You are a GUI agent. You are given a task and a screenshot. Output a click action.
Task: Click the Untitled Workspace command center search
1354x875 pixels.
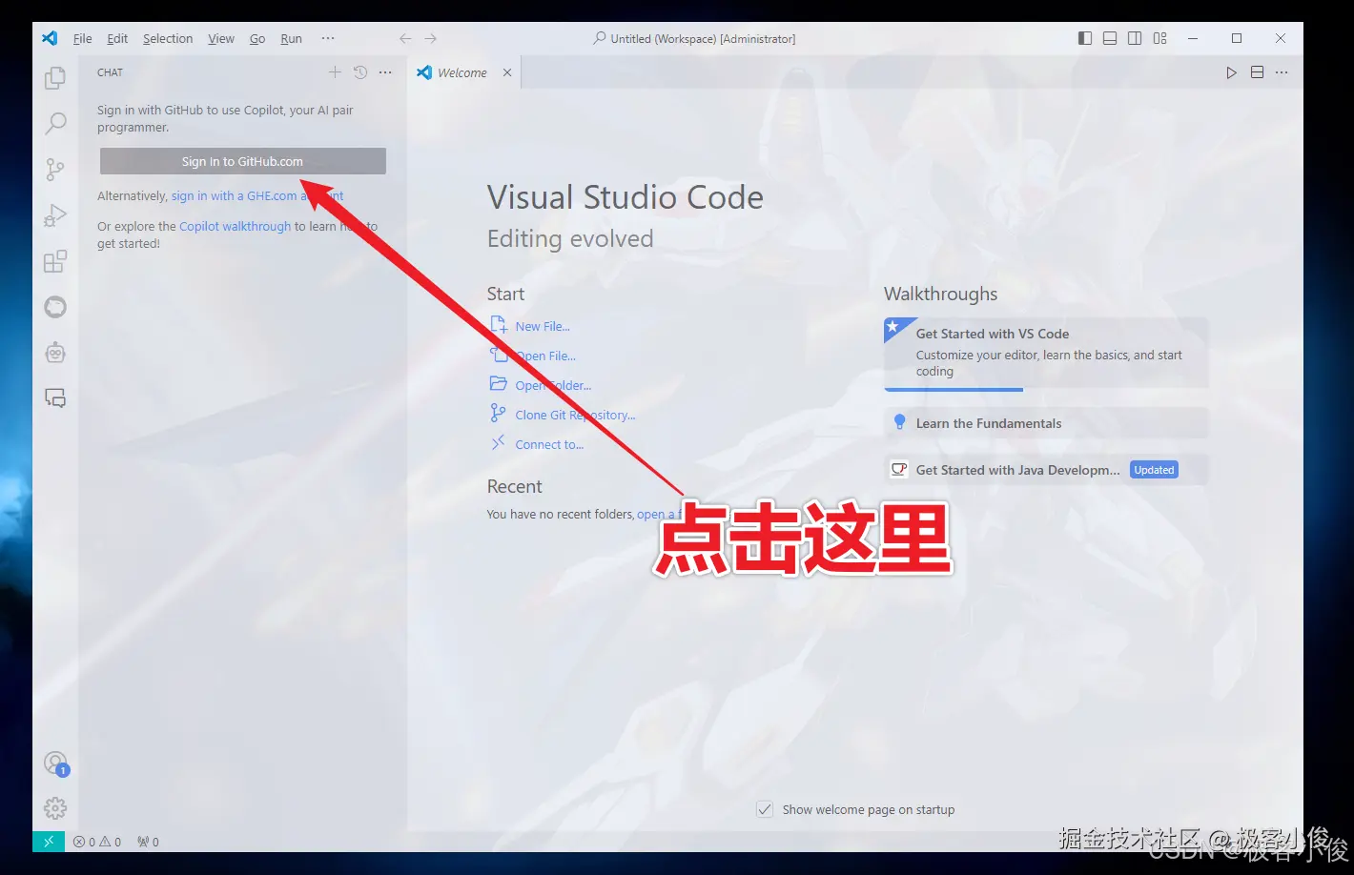click(694, 38)
